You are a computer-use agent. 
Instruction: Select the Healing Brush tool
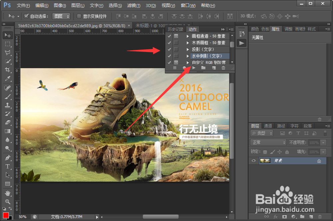pos(8,88)
